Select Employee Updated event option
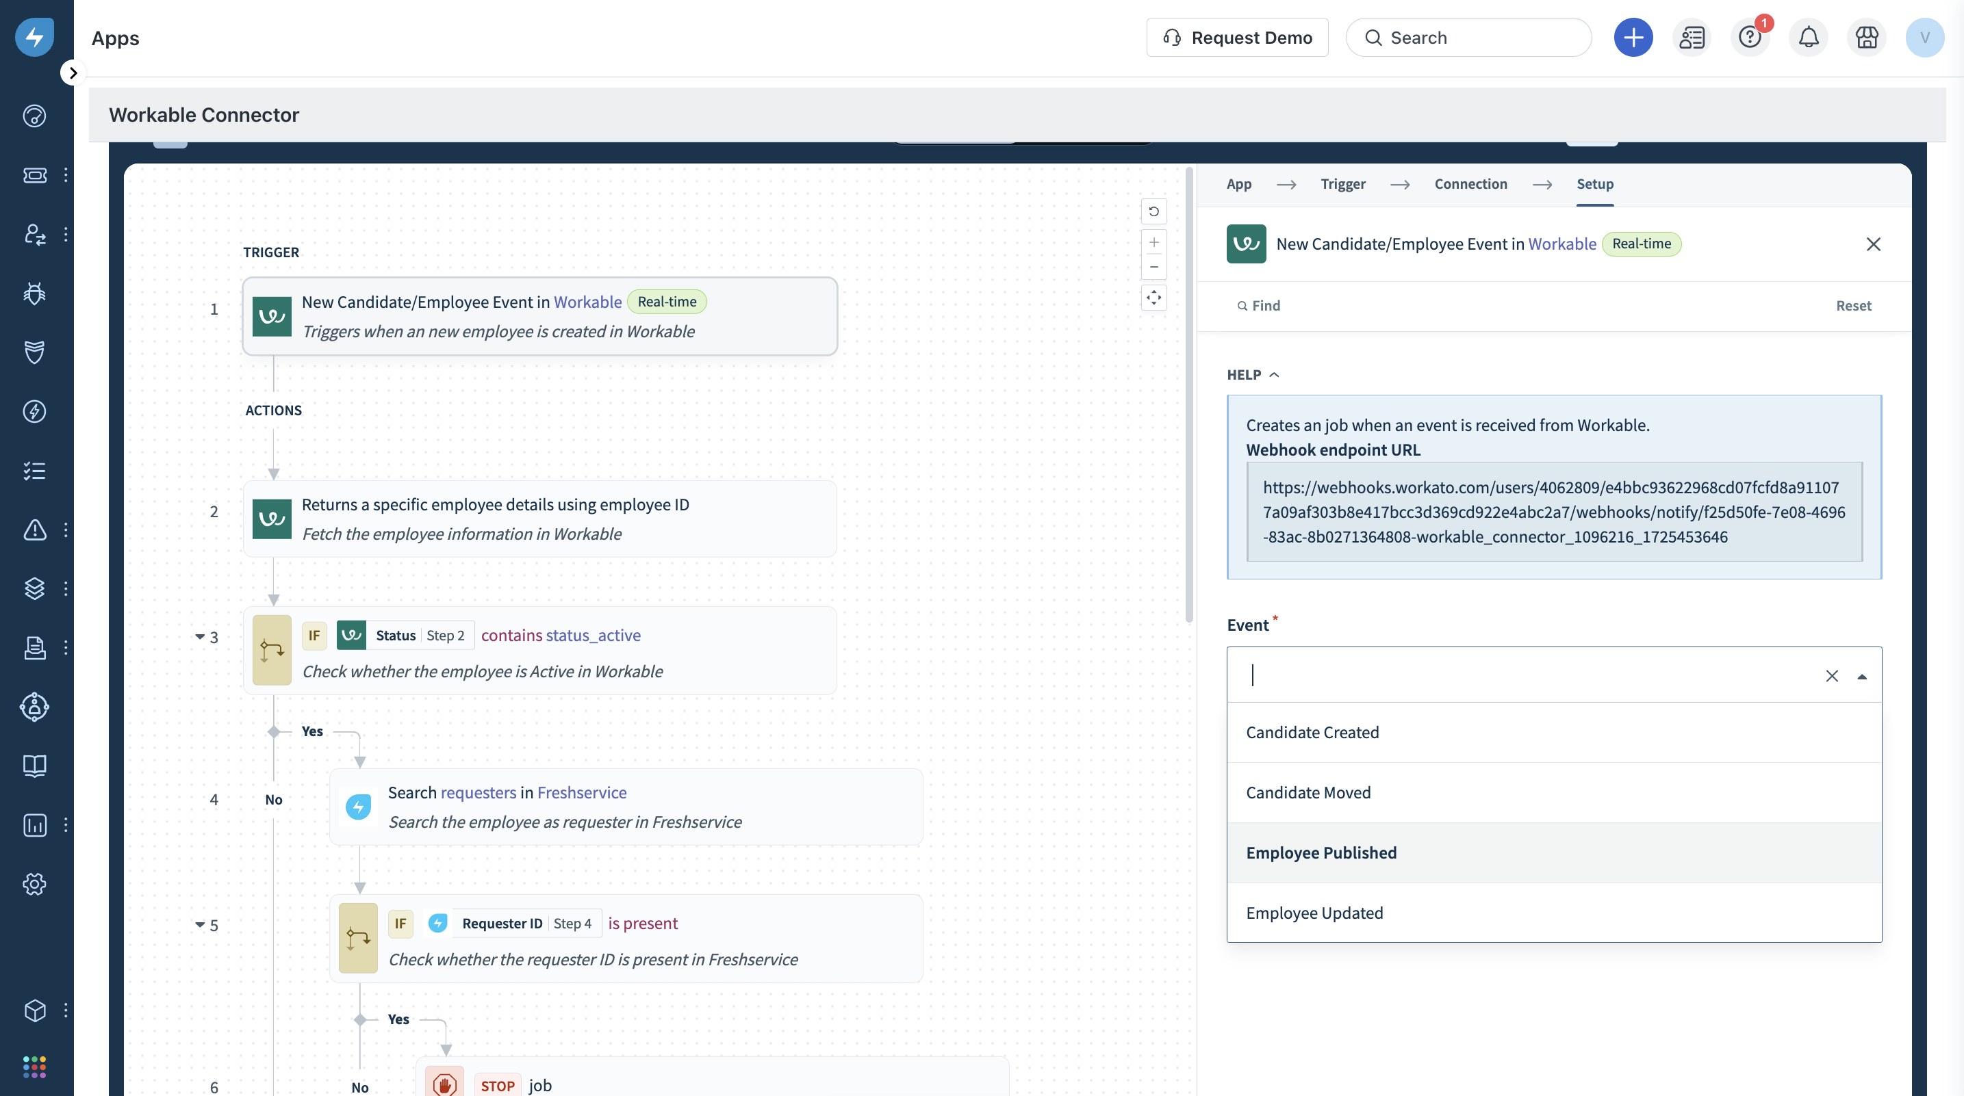 click(1314, 913)
